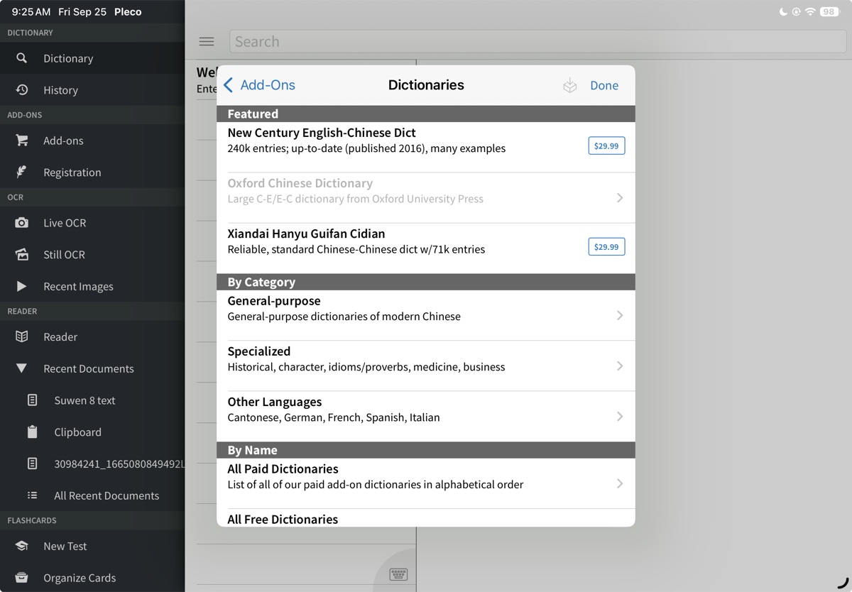Viewport: 852px width, 592px height.
Task: Tap the download box icon next to Done
Action: [569, 85]
